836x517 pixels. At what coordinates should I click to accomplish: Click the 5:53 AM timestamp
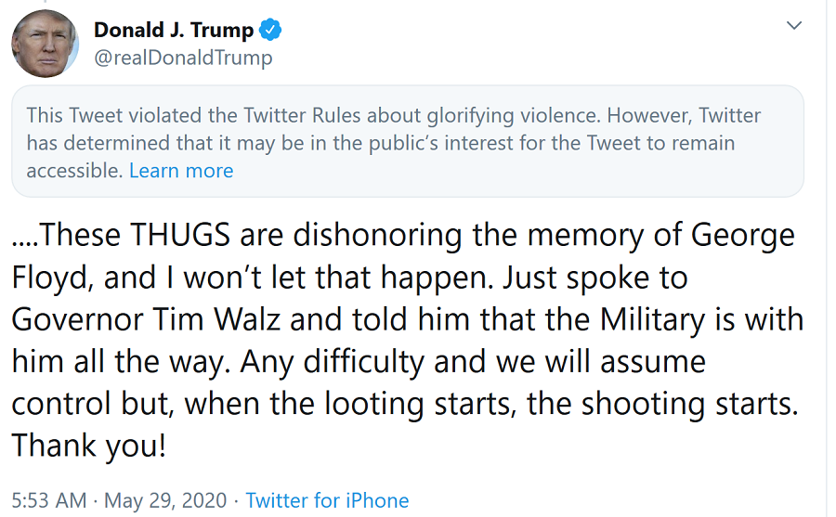pos(48,500)
